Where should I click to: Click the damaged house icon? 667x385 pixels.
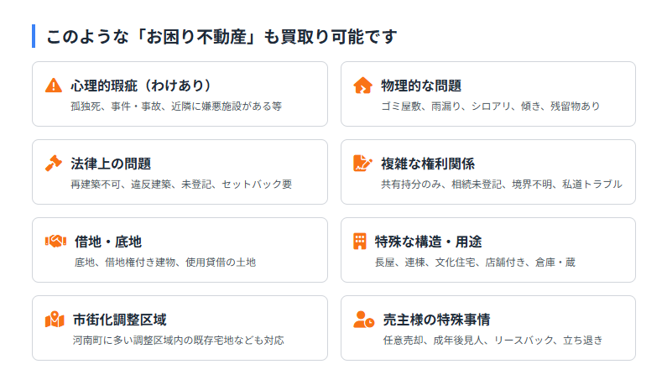tap(362, 86)
